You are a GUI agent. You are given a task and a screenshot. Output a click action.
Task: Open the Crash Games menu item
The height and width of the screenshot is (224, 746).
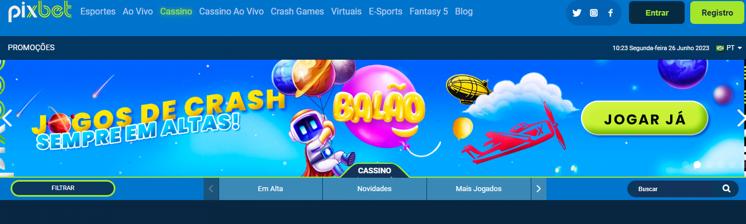[x=297, y=11]
